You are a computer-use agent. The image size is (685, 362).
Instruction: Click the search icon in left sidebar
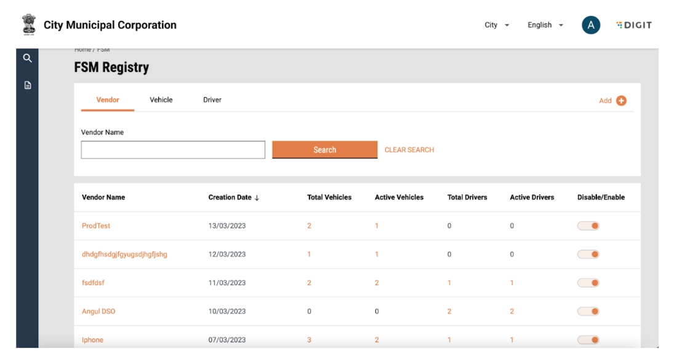tap(27, 58)
